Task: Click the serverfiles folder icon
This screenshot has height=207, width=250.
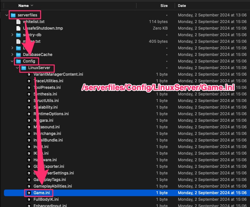Action: [13, 15]
